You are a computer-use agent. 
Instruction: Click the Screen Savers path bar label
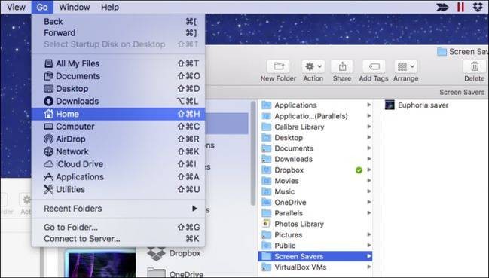[462, 92]
